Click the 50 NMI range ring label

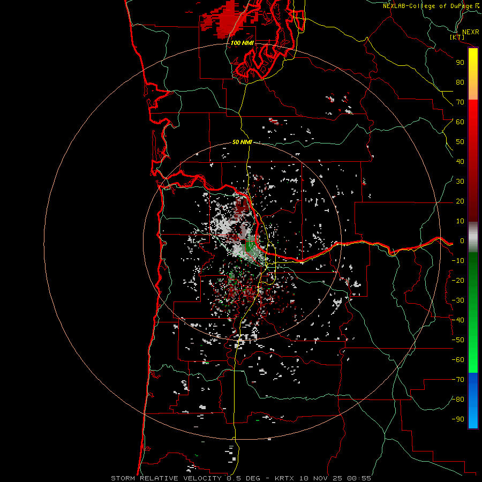[242, 142]
